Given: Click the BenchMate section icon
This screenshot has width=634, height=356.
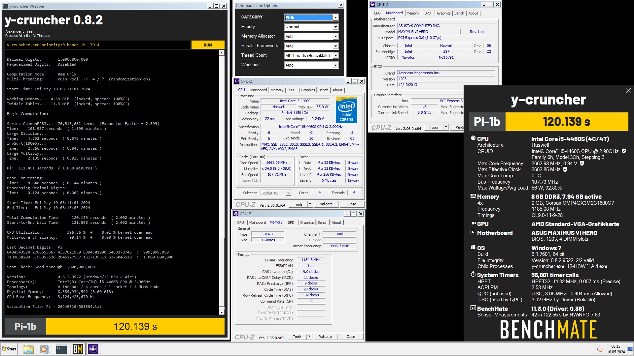Looking at the screenshot, I should pyautogui.click(x=473, y=308).
